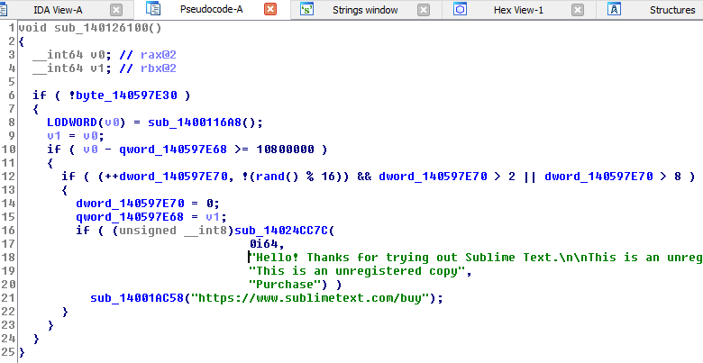Click the Pseudocode-A tab icon
Screen dimensions: 703x363
coord(153,8)
